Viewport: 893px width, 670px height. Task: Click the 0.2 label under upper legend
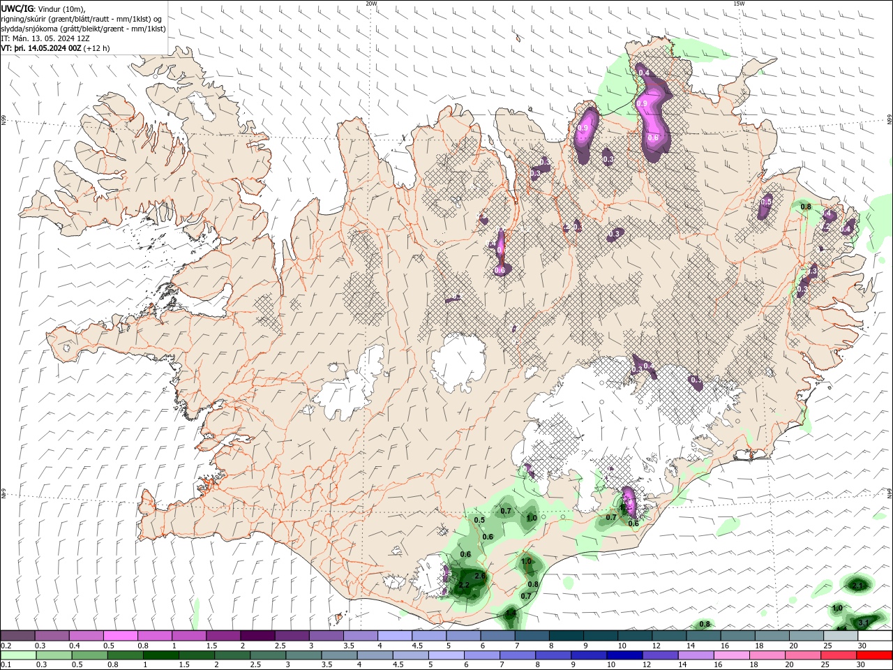[x=6, y=646]
